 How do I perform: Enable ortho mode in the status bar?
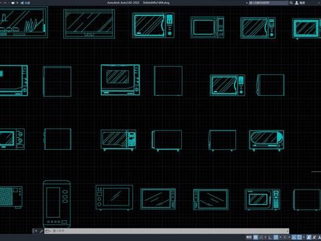click(270, 237)
